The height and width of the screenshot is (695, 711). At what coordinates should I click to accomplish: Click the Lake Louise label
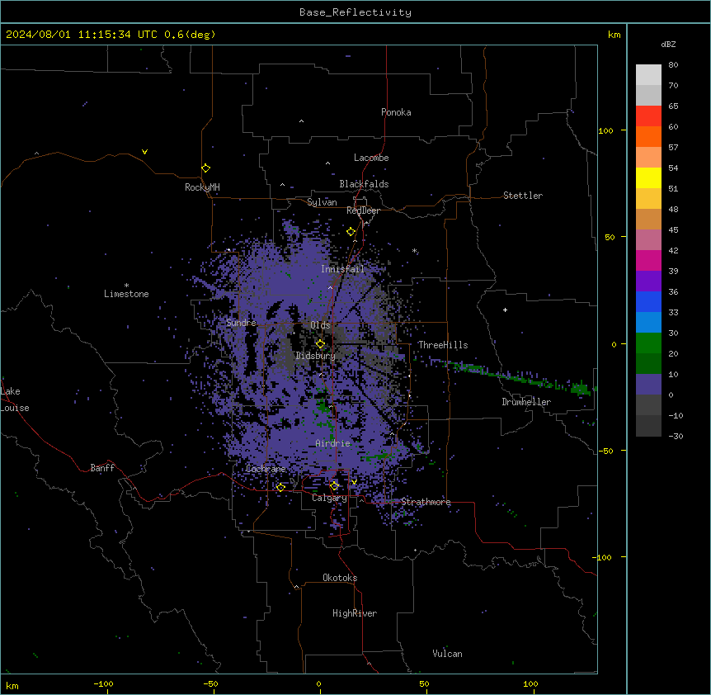15,400
